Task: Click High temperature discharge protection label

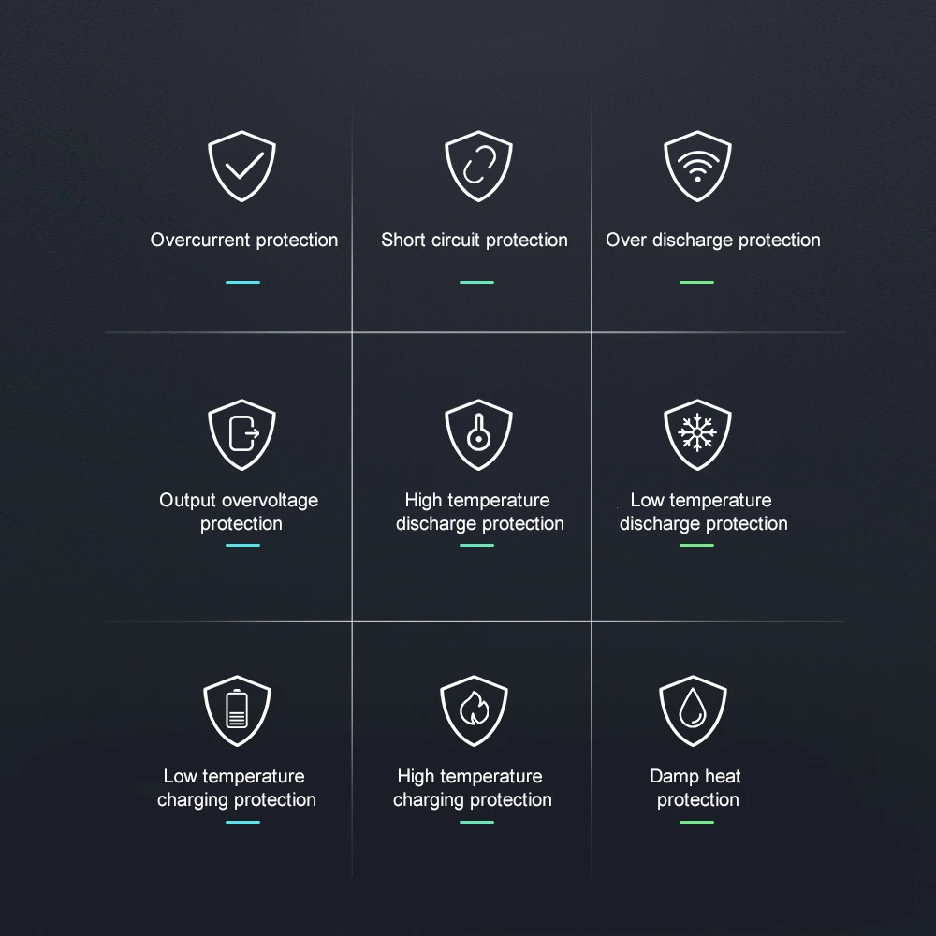Action: (x=479, y=512)
